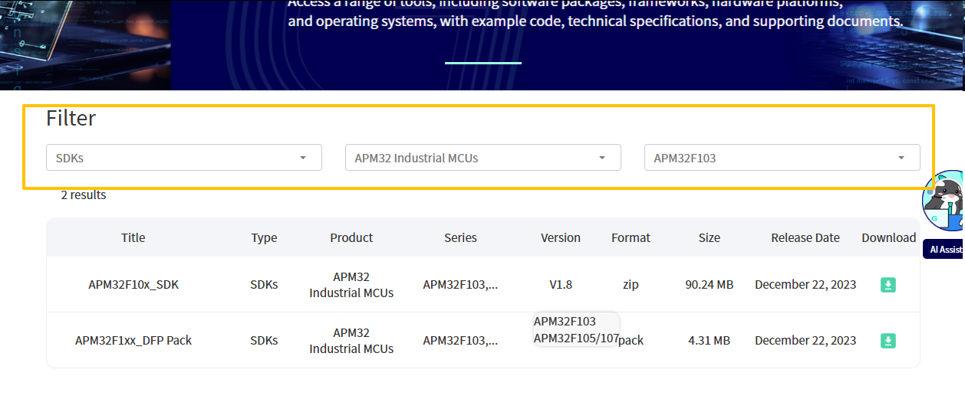Screen dimensions: 965x412
Task: Download the APM32F10x_SDK zip file
Action: [888, 285]
